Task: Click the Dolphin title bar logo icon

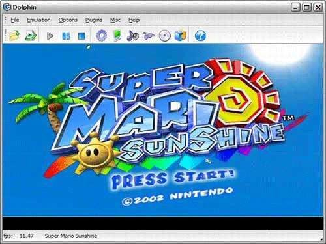Action: click(x=7, y=7)
